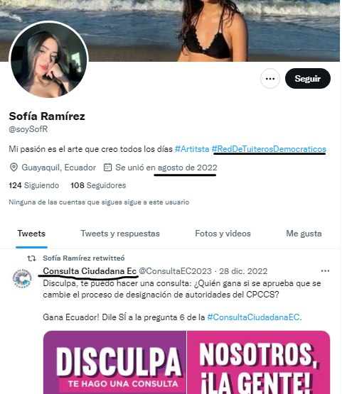Viewport: 347px width, 394px height.
Task: Go to the Me gusta tab
Action: (304, 234)
